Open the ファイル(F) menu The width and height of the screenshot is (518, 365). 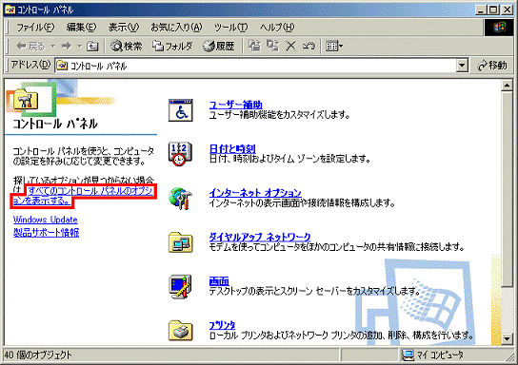[35, 27]
